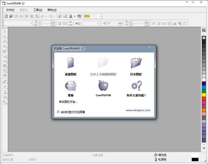Expand the 25% zoom level dropdown
208x164 pixels.
100,16
